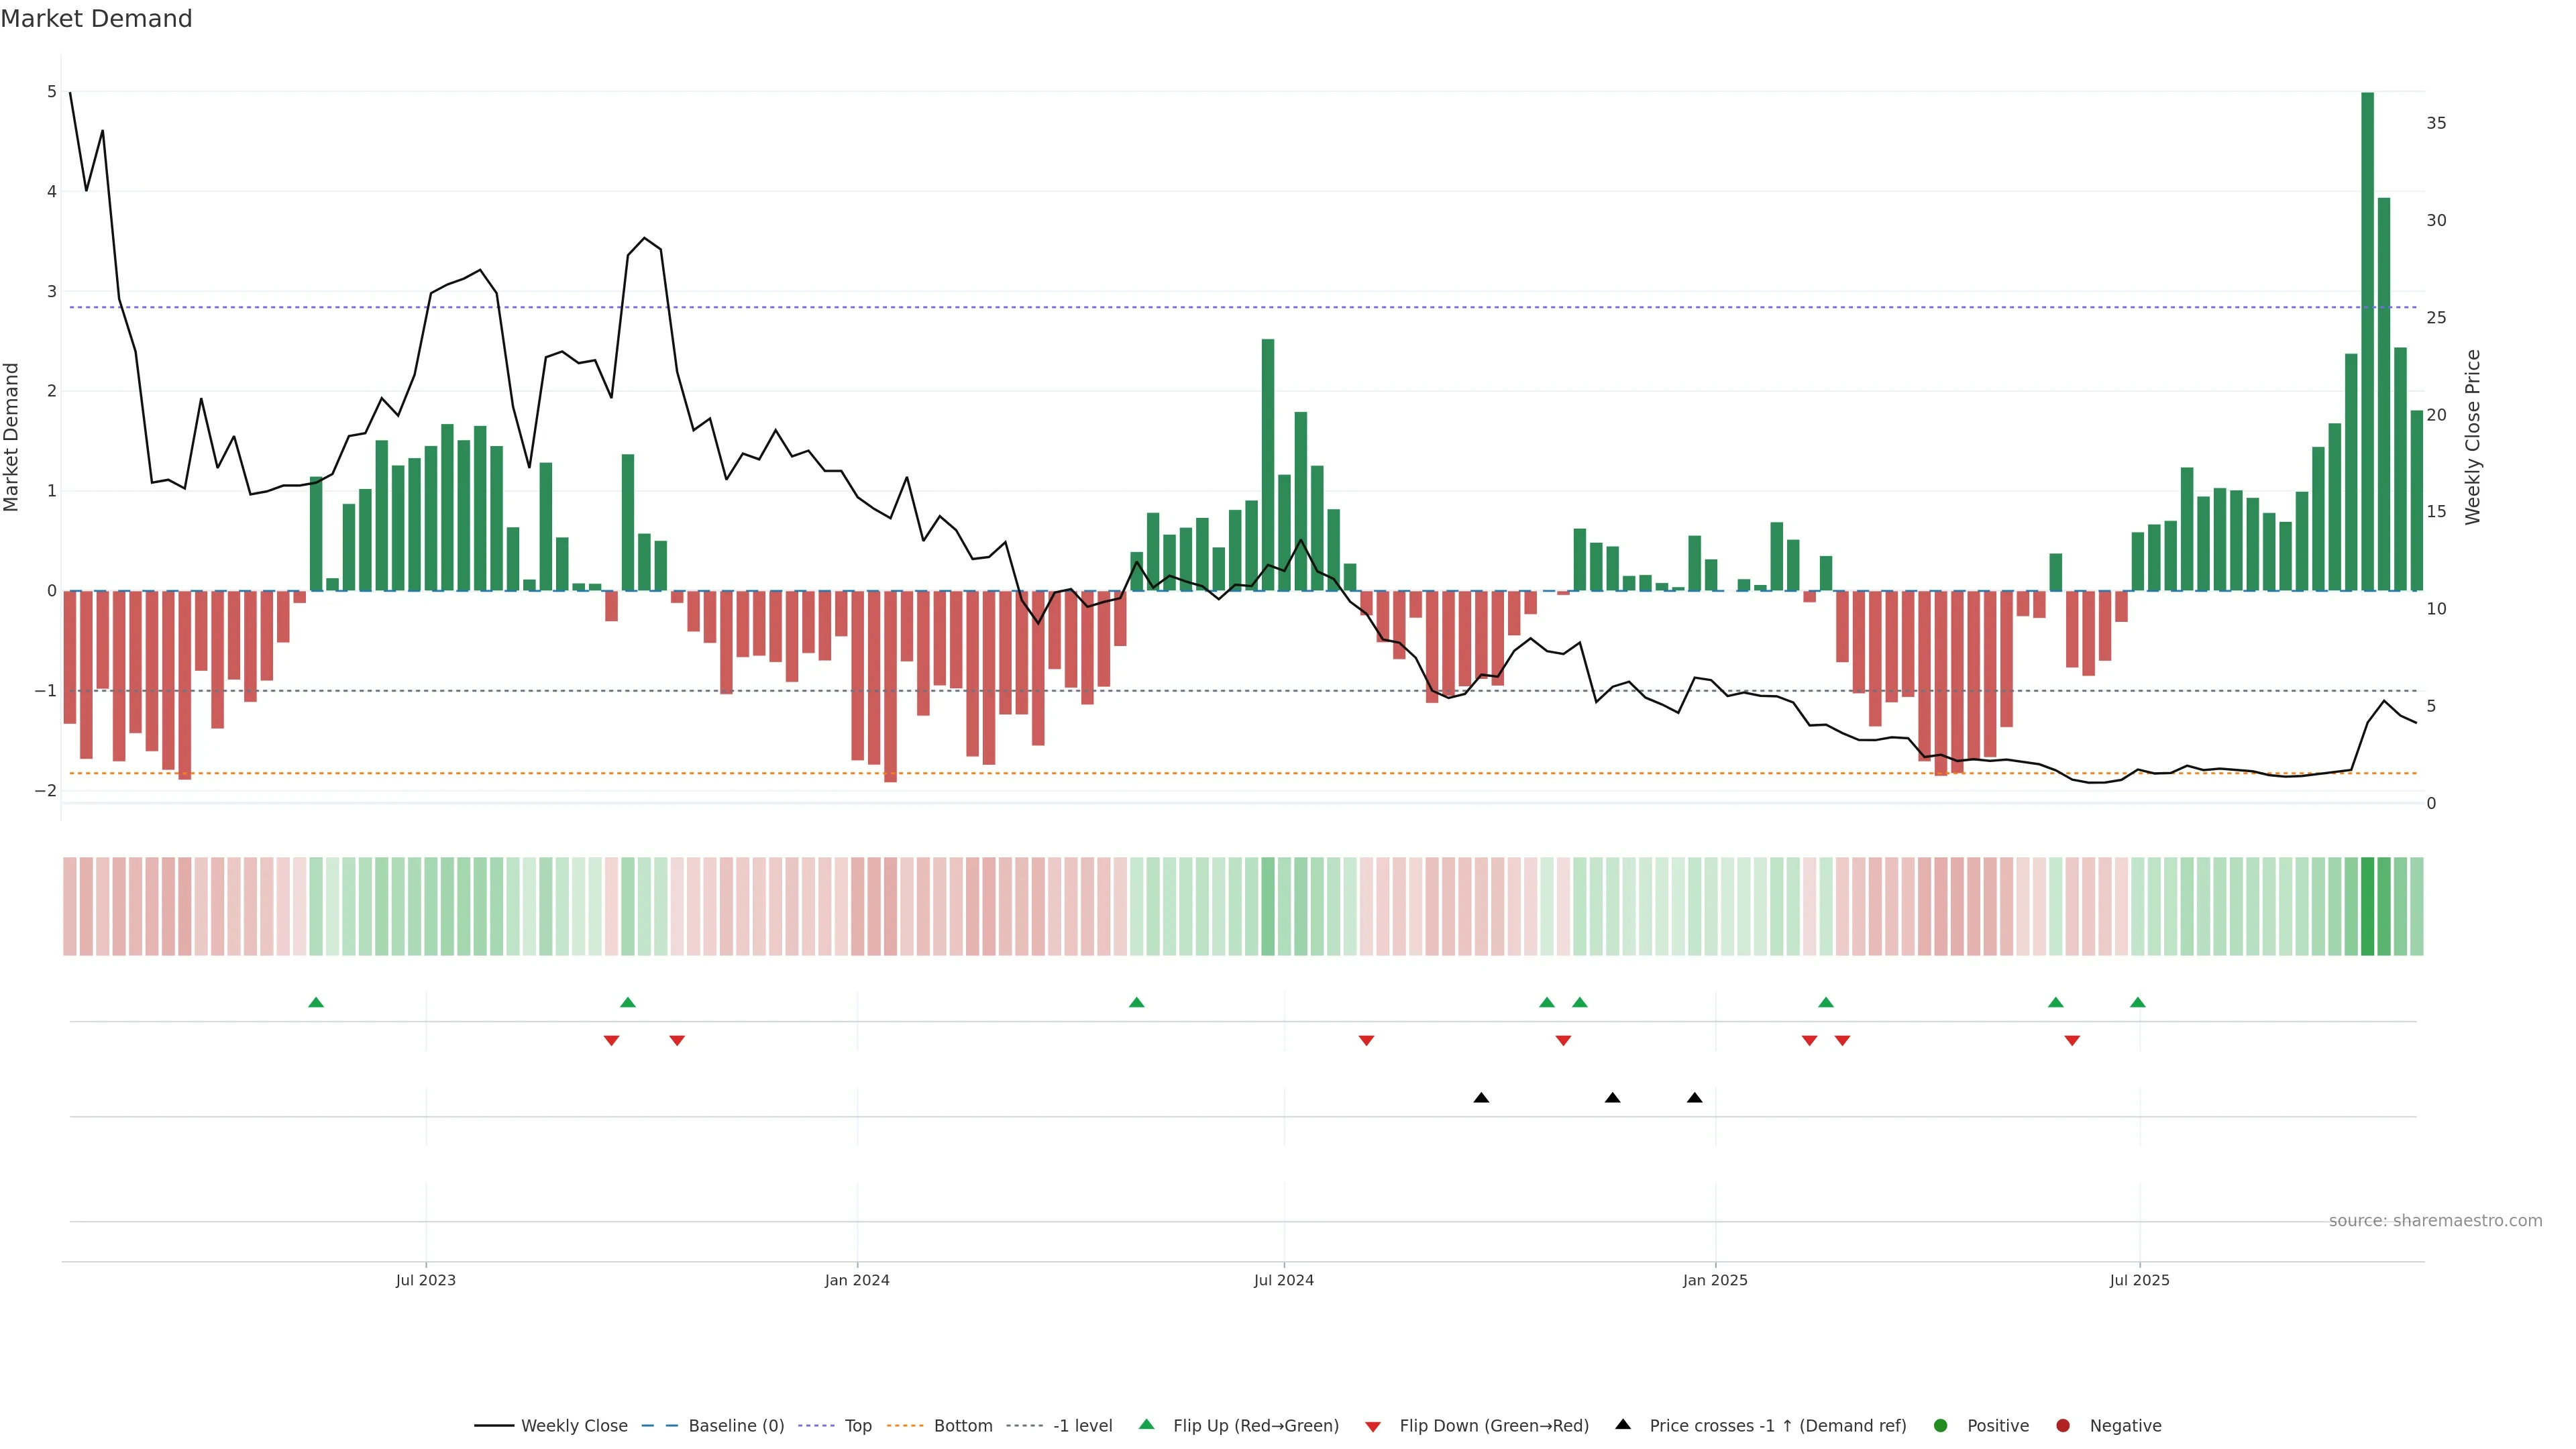Click the source: sharemaestro.com text
This screenshot has height=1449, width=2576.
[x=2435, y=1221]
